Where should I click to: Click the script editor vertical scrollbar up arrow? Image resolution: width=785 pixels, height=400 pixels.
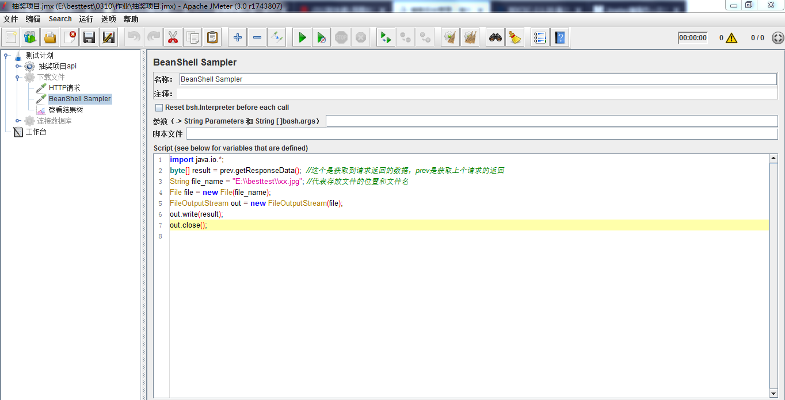pyautogui.click(x=773, y=159)
